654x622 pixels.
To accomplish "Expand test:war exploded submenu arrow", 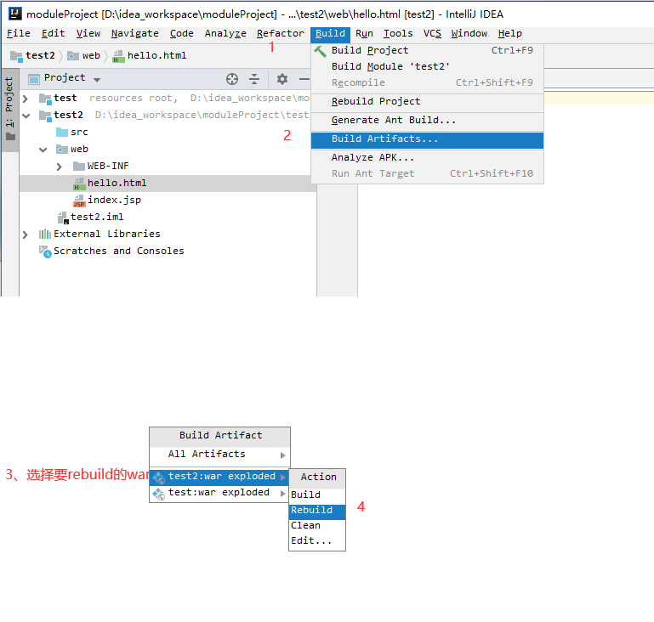I will pos(283,494).
